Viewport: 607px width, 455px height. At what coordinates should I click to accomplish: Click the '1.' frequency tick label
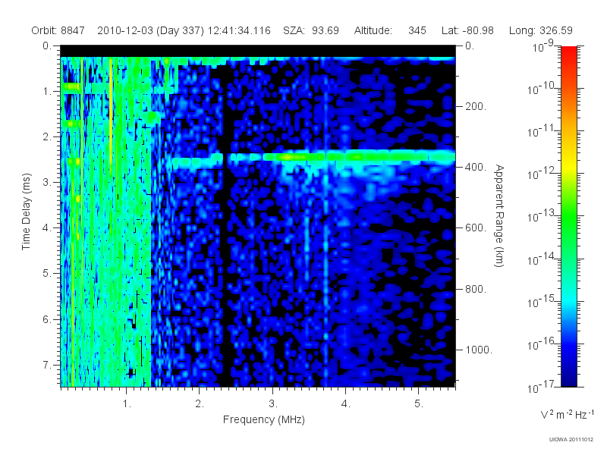pos(127,404)
